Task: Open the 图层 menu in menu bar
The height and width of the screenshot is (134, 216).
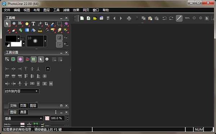Action: (46, 10)
